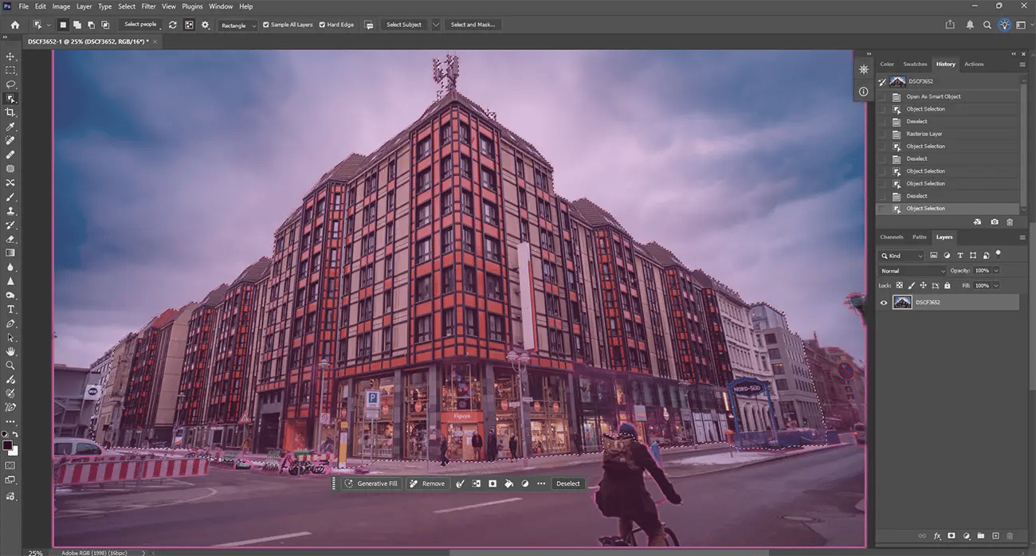This screenshot has height=556, width=1036.
Task: Open the search magnifier in top bar
Action: click(x=987, y=25)
